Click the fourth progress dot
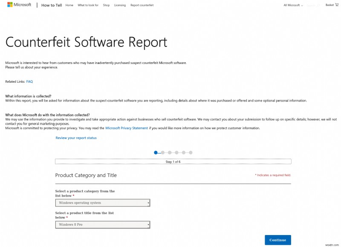The height and width of the screenshot is (247, 341). pyautogui.click(x=176, y=152)
